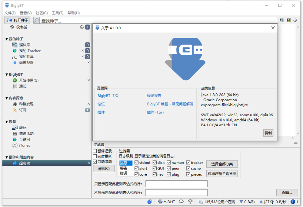Click the 只显示匹配此正则表达式的行 input field
Image resolution: width=303 pixels, height=207 pixels.
click(x=176, y=184)
